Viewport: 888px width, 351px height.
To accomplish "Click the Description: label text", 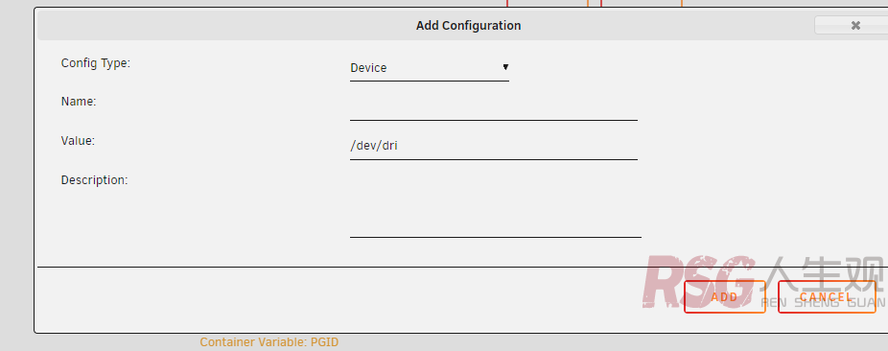I will coord(95,180).
